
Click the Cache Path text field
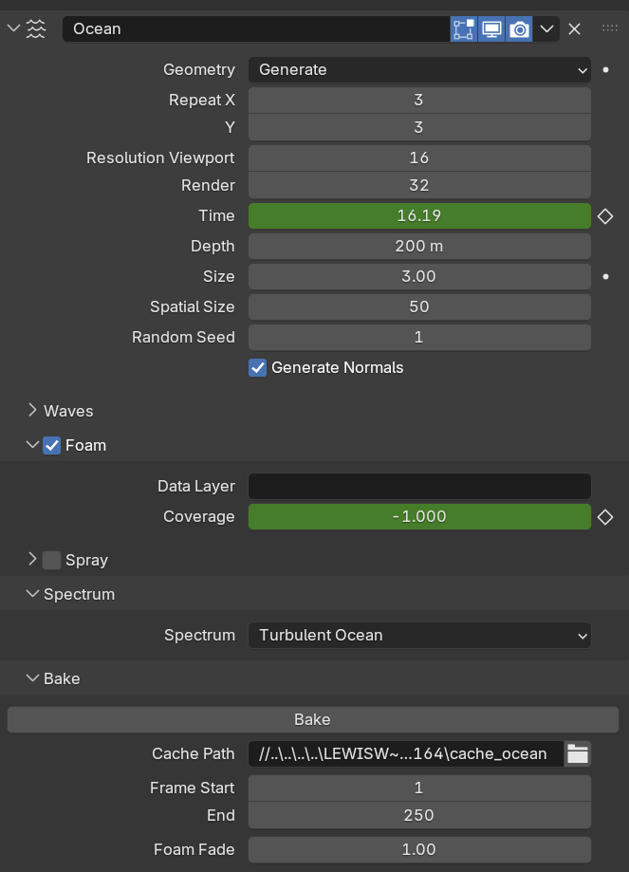tap(406, 754)
